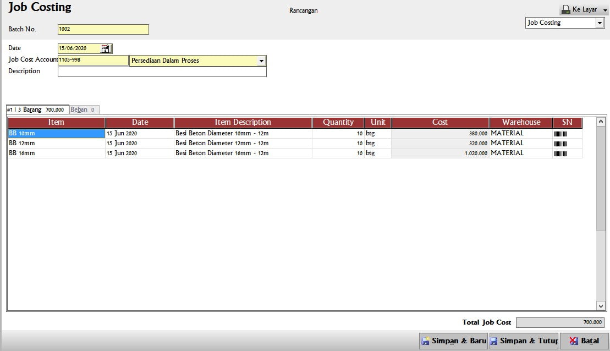610x351 pixels.
Task: Open the date picker calendar icon
Action: (106, 48)
